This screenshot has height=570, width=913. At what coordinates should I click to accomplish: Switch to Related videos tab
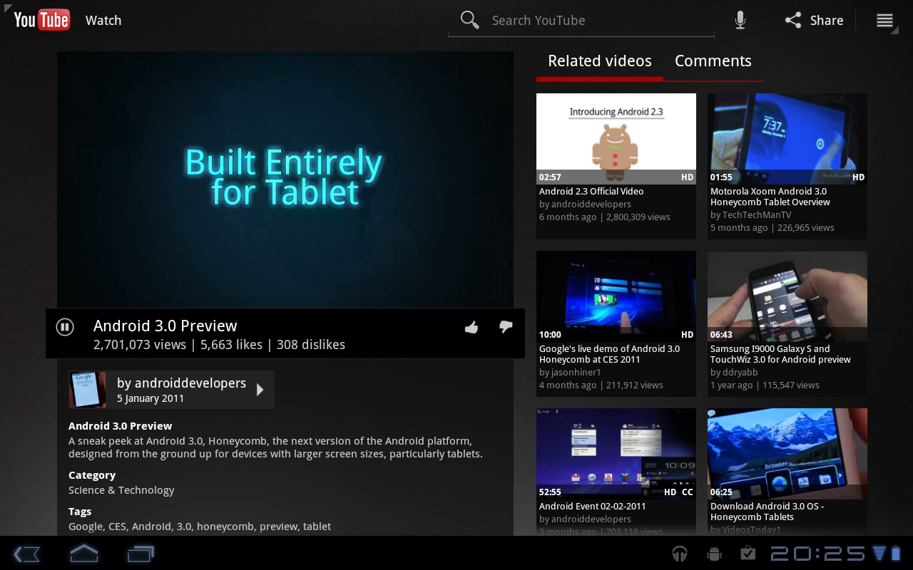[599, 61]
